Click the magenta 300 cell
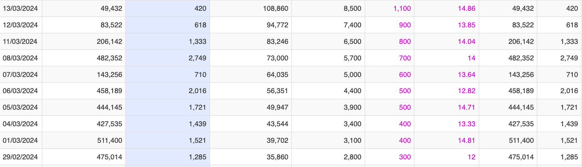The image size is (582, 167). coord(405,157)
